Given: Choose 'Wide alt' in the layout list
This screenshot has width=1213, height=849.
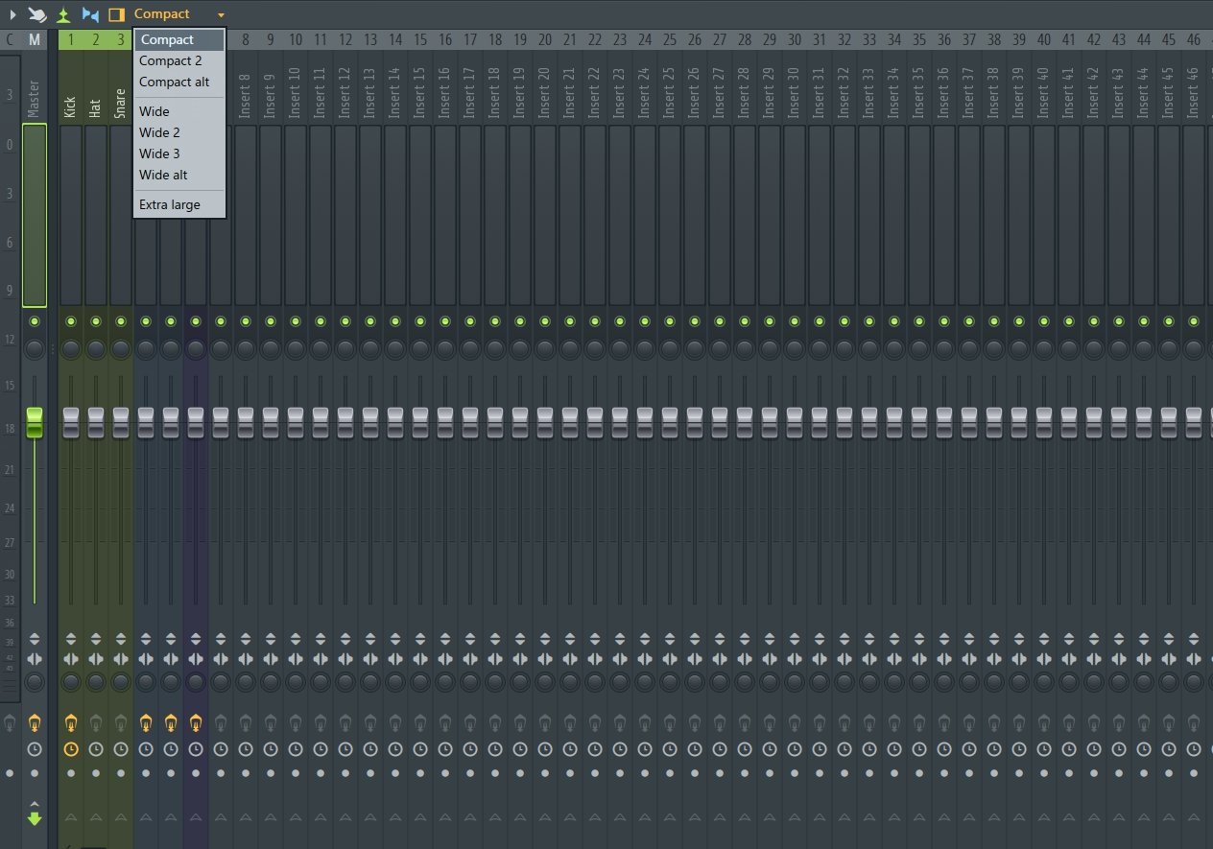Looking at the screenshot, I should [x=161, y=175].
